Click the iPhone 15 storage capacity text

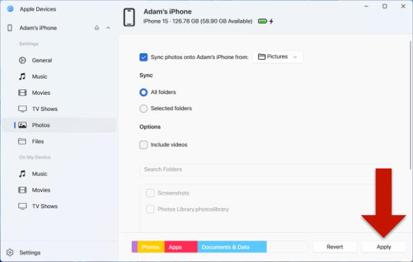coord(198,21)
